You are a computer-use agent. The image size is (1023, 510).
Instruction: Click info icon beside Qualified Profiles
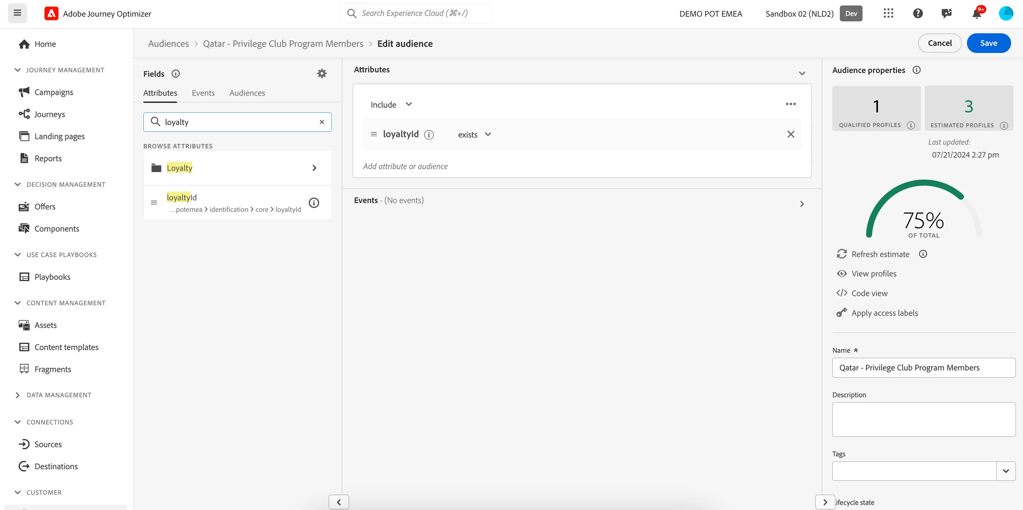[x=911, y=125]
